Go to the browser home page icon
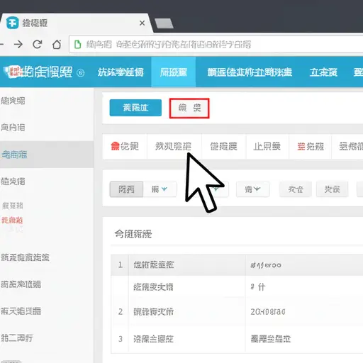The width and height of the screenshot is (363, 363). coord(57,44)
